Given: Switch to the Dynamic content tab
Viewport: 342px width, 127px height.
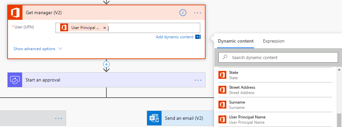Looking at the screenshot, I should [236, 41].
